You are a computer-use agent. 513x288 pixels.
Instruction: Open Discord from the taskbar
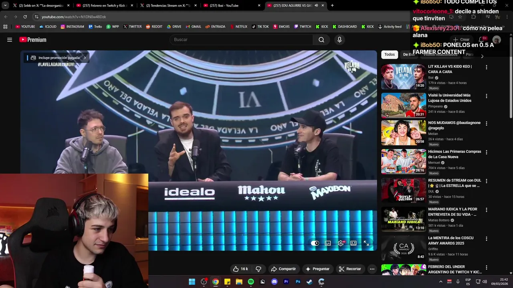click(x=274, y=282)
